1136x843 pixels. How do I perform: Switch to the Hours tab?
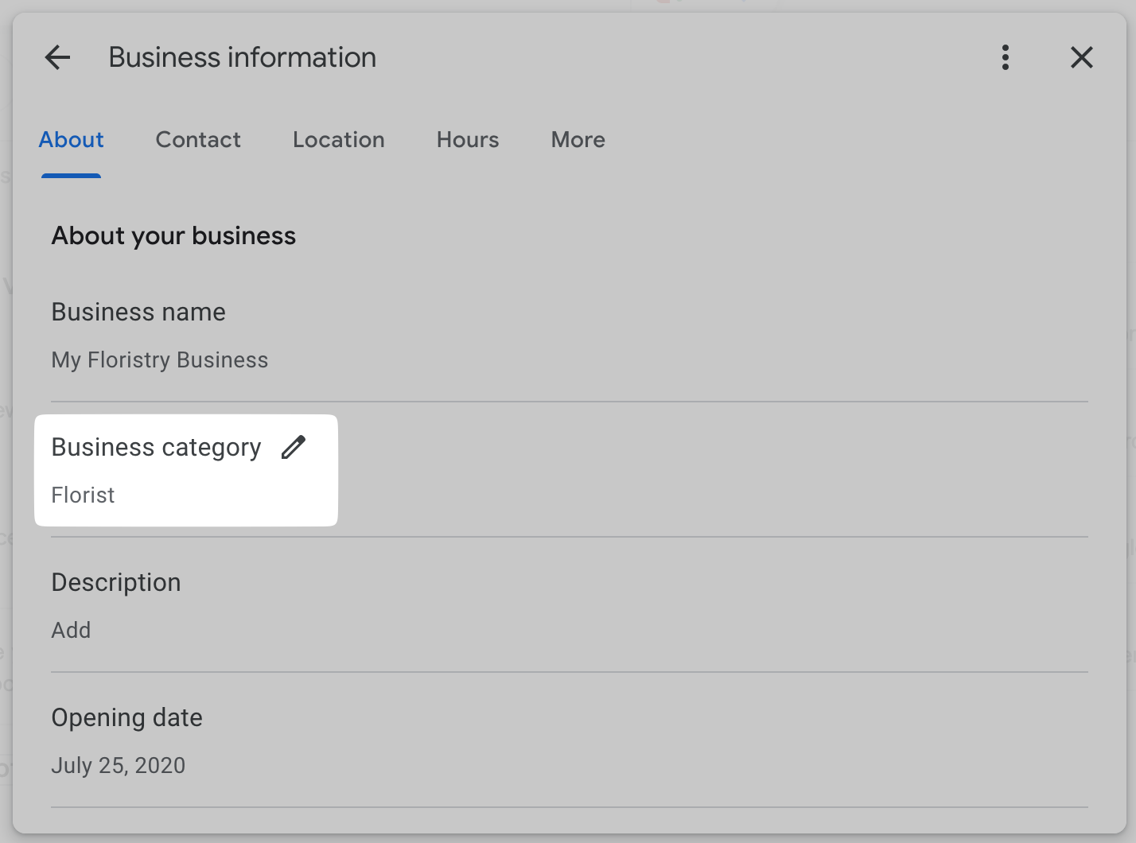tap(467, 140)
